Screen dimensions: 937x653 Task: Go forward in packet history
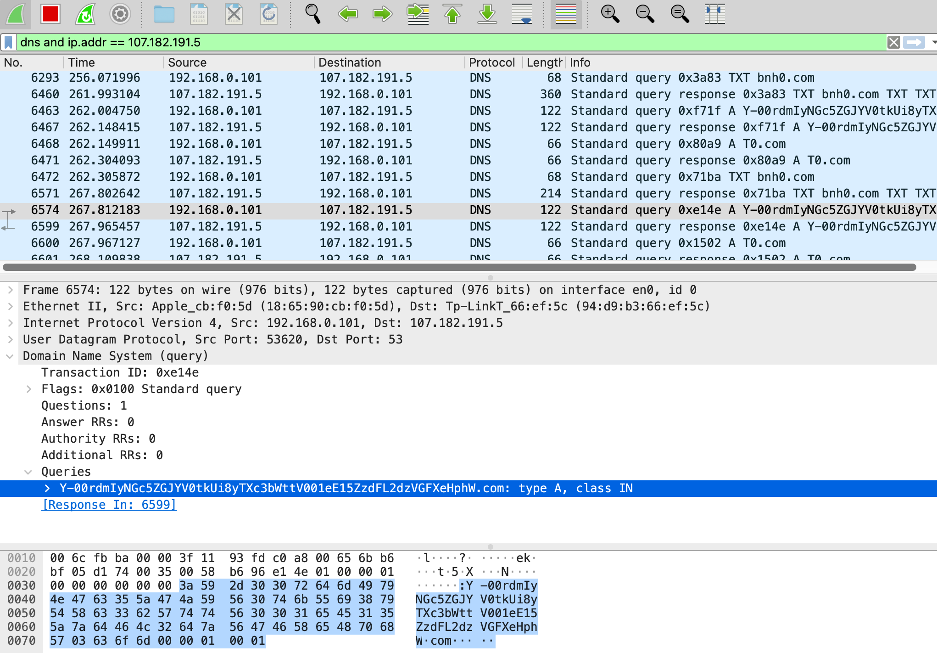pyautogui.click(x=382, y=14)
